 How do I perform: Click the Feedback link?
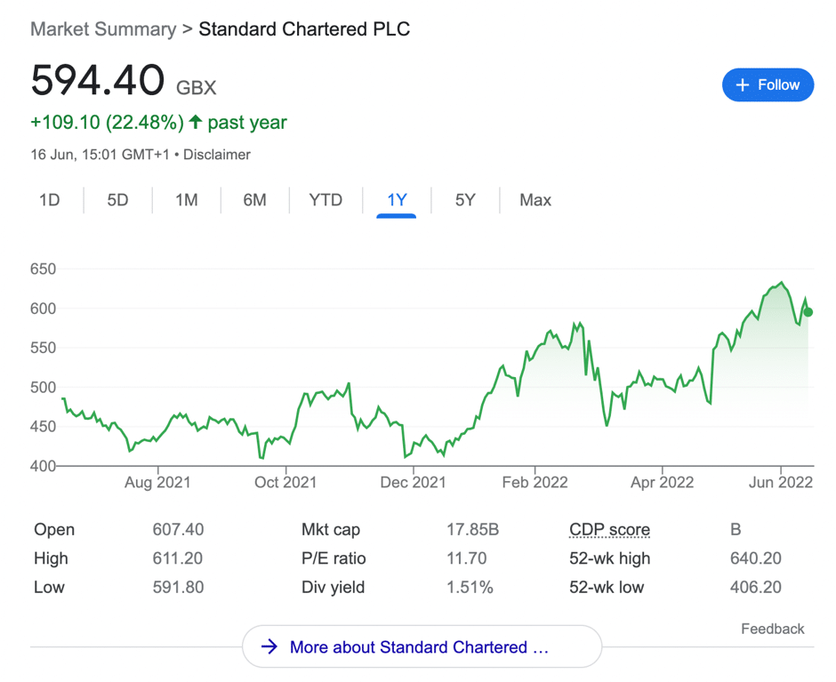[x=772, y=629]
